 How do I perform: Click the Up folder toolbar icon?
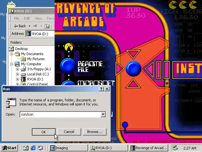click(47, 26)
